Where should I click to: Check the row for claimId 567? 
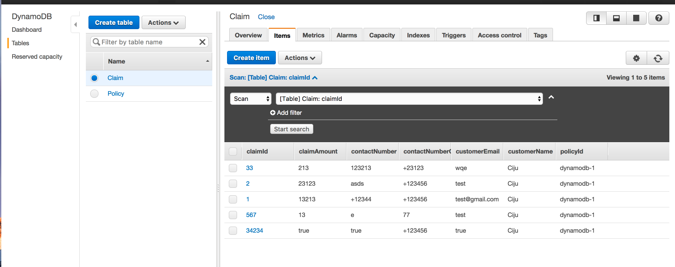pyautogui.click(x=233, y=215)
